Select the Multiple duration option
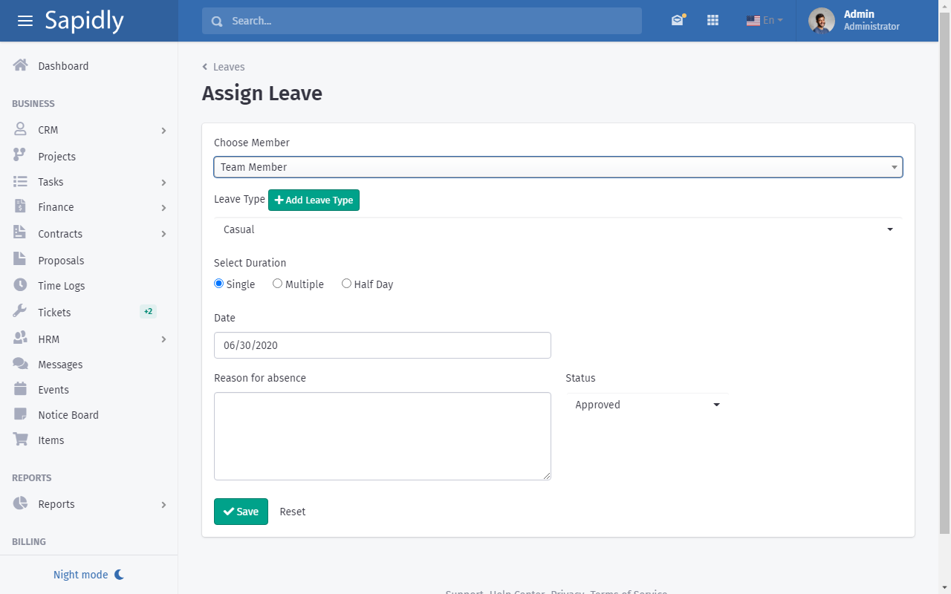This screenshot has height=594, width=951. [278, 284]
